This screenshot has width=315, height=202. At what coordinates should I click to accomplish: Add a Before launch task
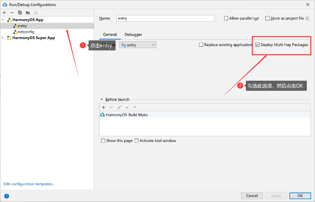(103, 107)
